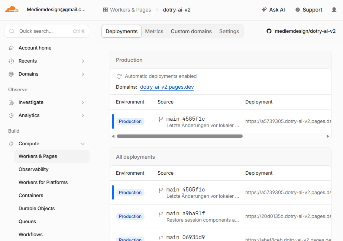Screen dimensions: 343x241
Task: Click the magnifier icon in Quick search
Action: click(12, 31)
